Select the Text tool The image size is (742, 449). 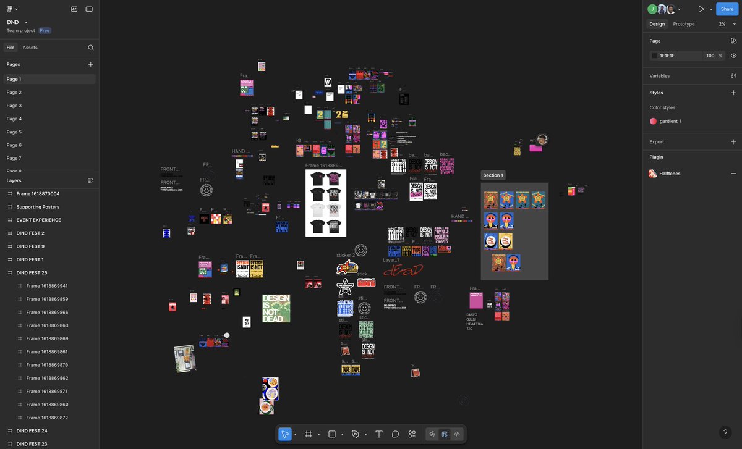pyautogui.click(x=379, y=434)
